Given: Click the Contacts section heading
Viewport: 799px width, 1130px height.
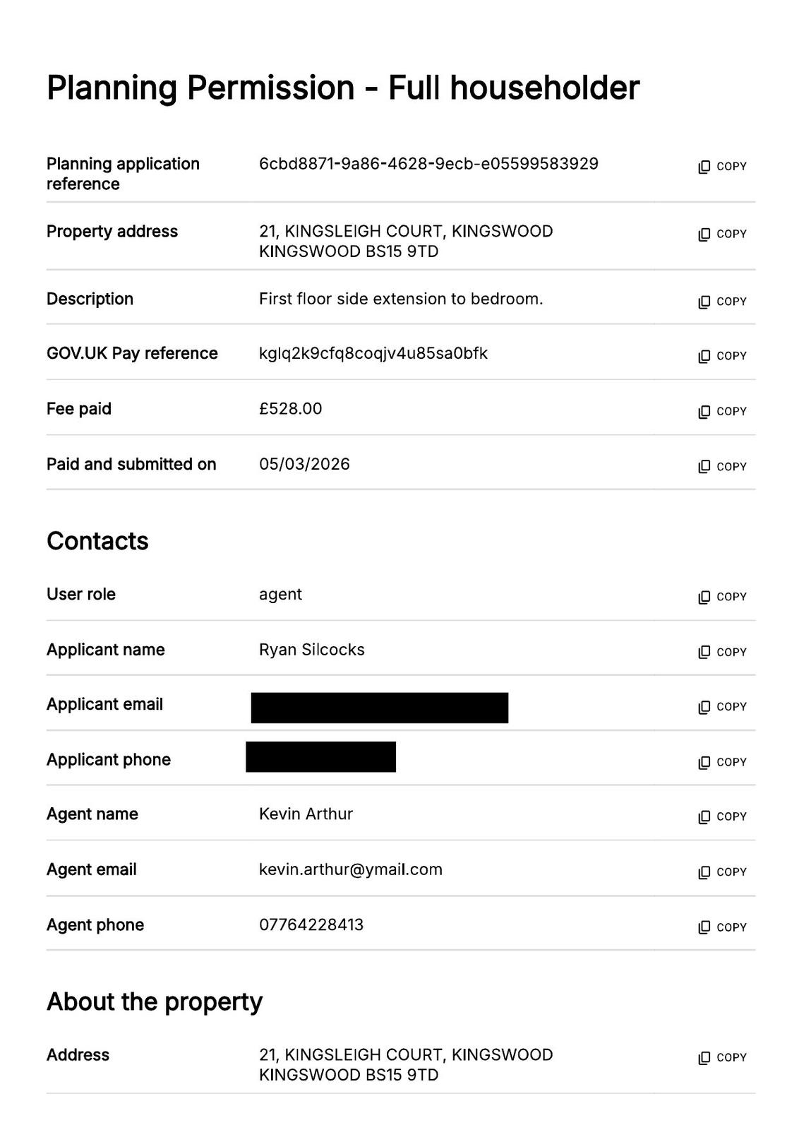Looking at the screenshot, I should (97, 541).
